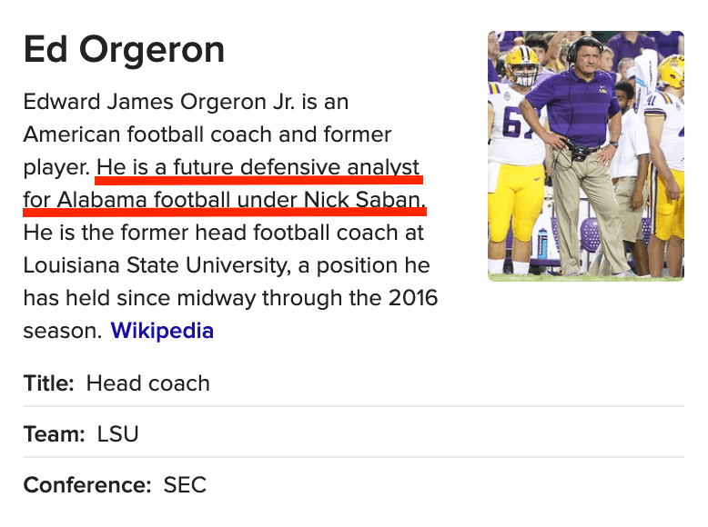Click the "Title:" field label
This screenshot has width=708, height=527.
pyautogui.click(x=49, y=383)
